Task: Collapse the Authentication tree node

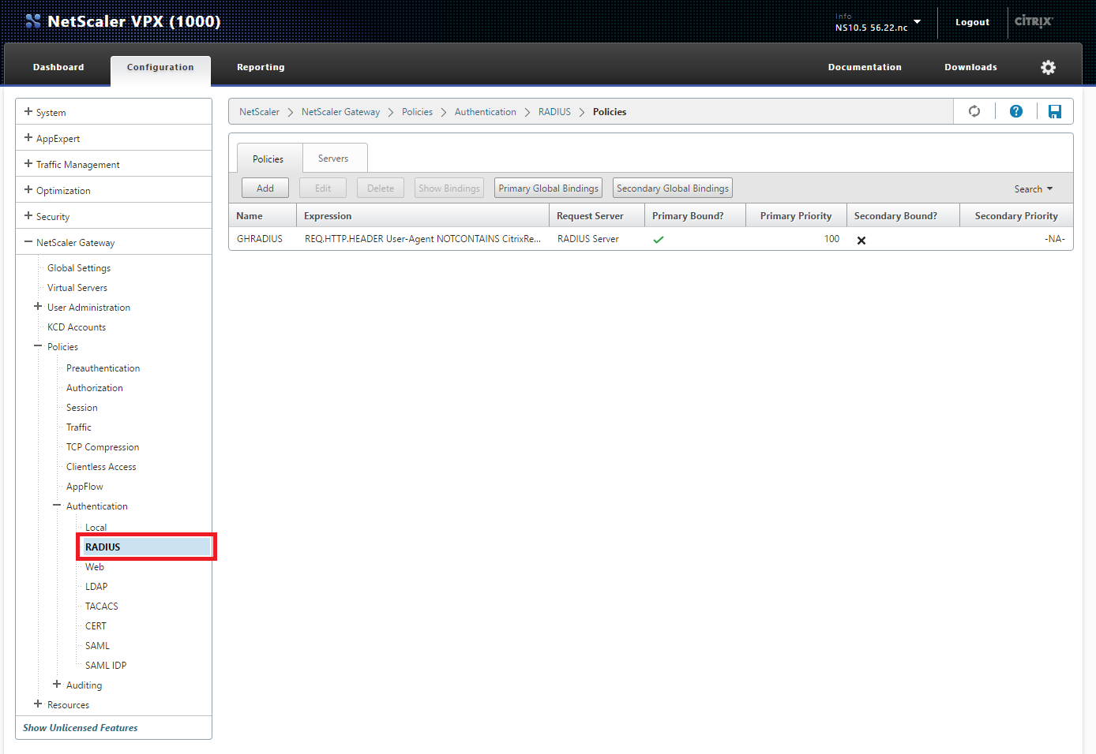Action: (x=57, y=505)
